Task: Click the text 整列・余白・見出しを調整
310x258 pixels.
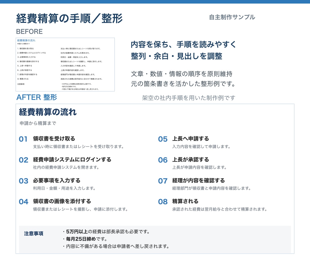Action: 177,56
